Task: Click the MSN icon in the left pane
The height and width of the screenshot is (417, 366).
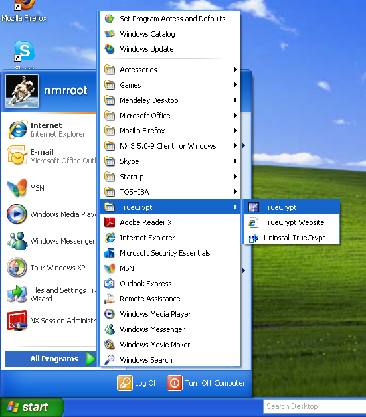Action: (17, 188)
